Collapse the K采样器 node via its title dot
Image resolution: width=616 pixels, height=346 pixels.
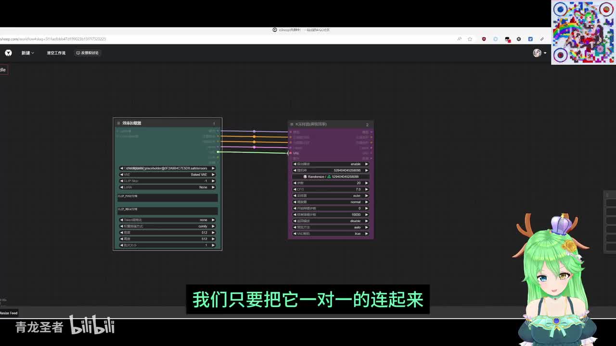[x=292, y=124]
